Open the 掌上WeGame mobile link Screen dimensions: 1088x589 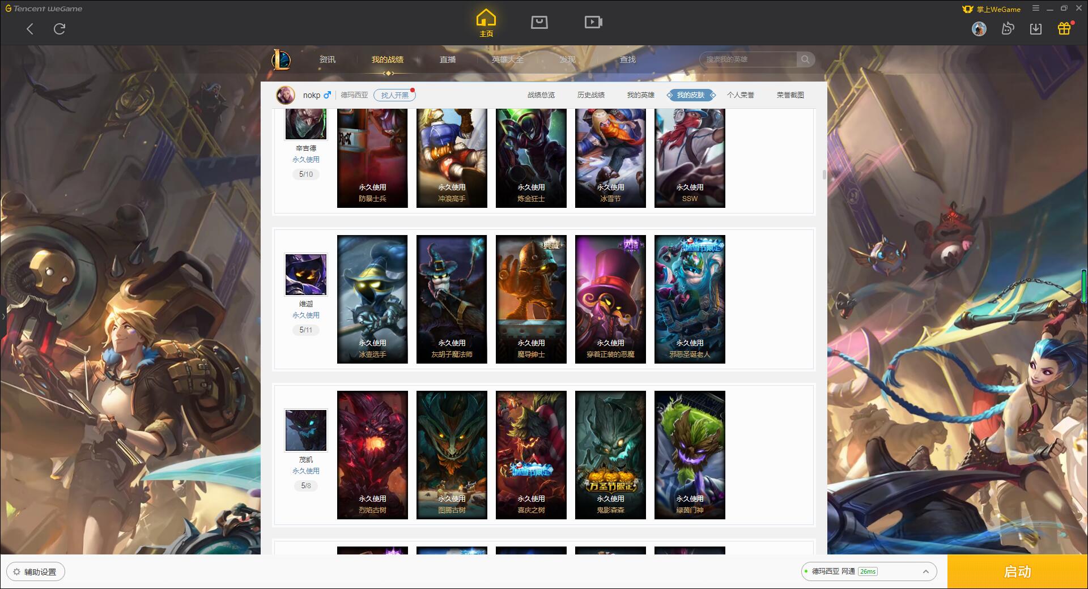tap(991, 9)
